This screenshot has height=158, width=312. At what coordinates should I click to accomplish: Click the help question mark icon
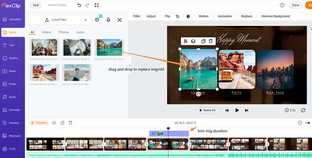click(x=282, y=5)
